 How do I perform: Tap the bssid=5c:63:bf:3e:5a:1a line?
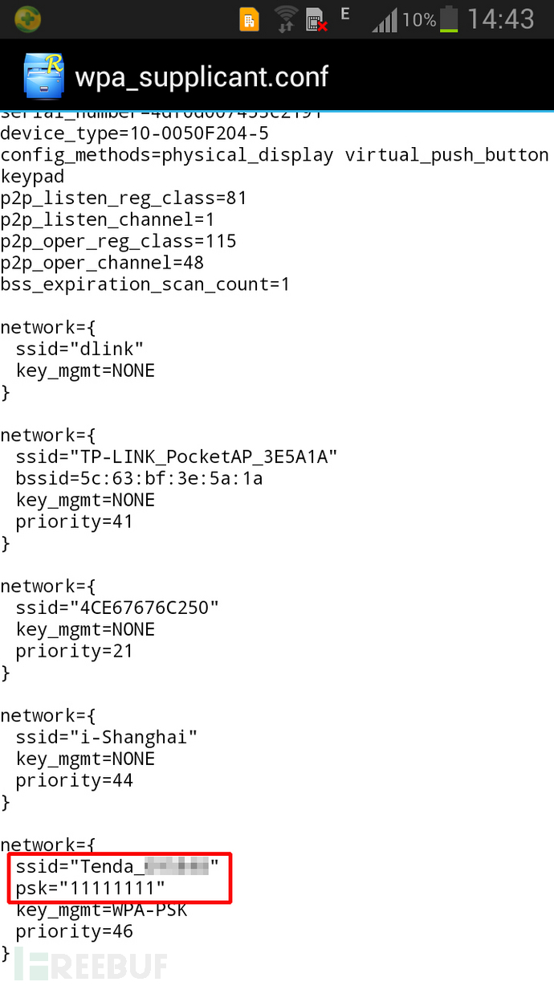click(139, 479)
